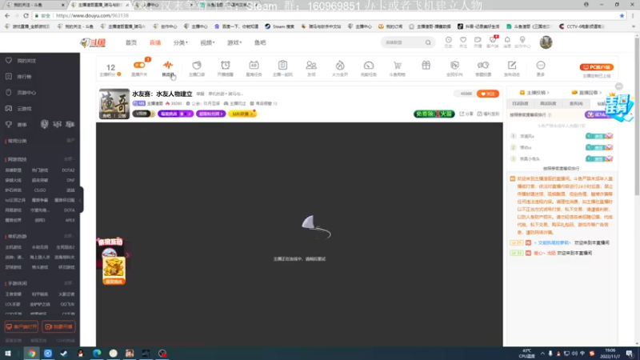Open the user avatar menu
The image size is (640, 360).
[546, 42]
